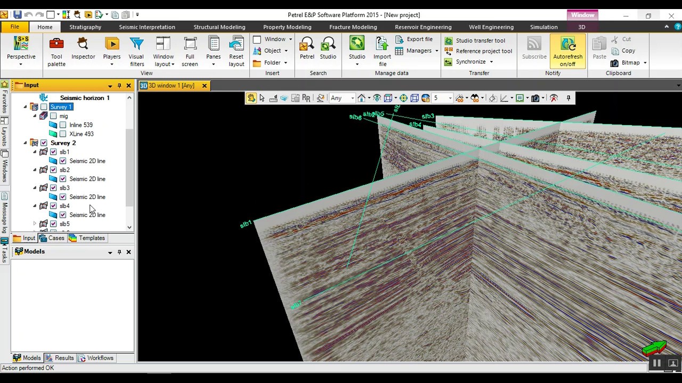The image size is (682, 383).
Task: Click the exaggeration value field showing 5
Action: click(x=440, y=98)
